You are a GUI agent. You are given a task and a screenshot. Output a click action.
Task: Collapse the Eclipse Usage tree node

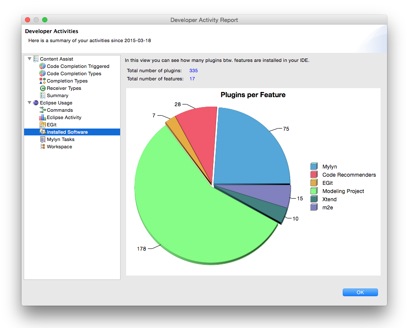pyautogui.click(x=30, y=103)
